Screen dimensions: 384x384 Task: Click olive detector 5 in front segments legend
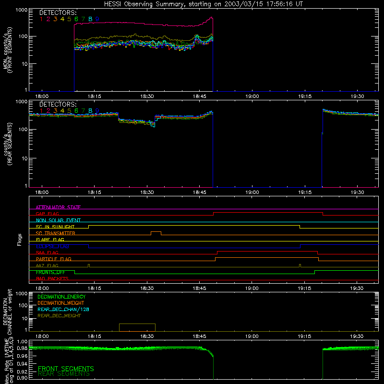coord(69,19)
